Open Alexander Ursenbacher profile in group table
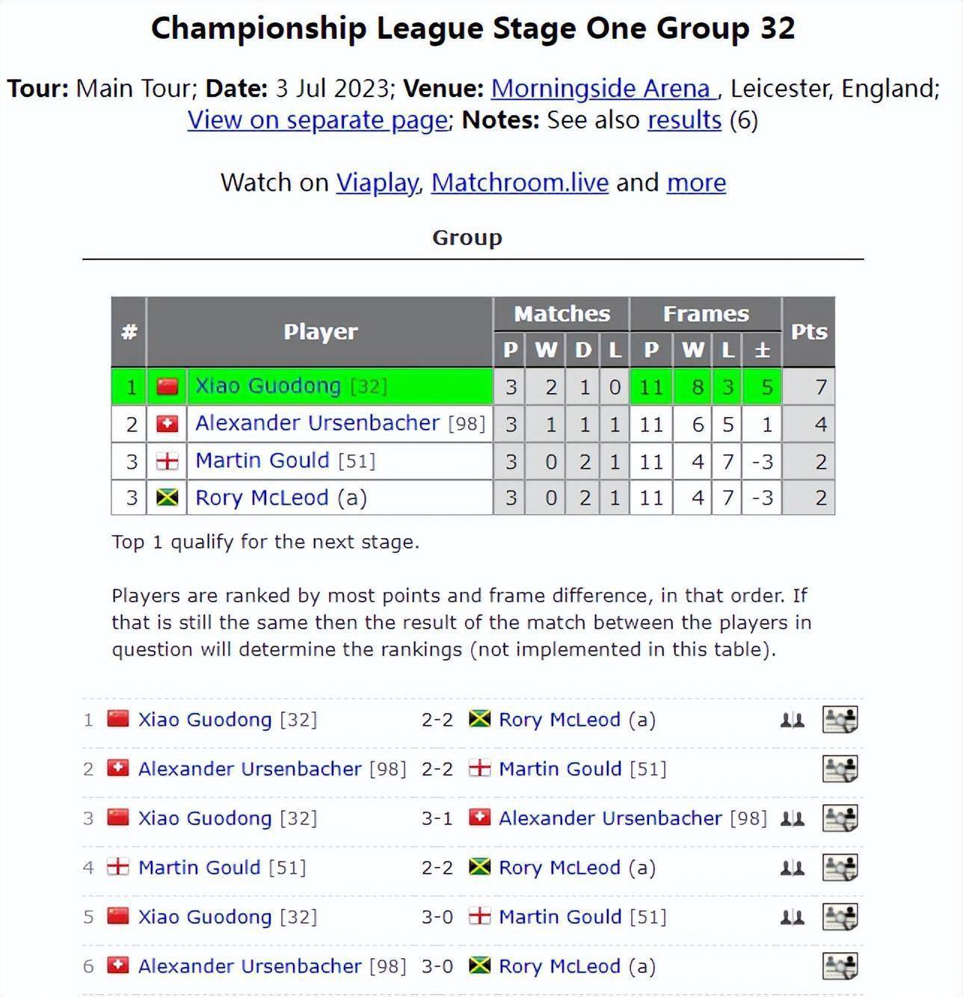The image size is (963, 997). click(317, 423)
